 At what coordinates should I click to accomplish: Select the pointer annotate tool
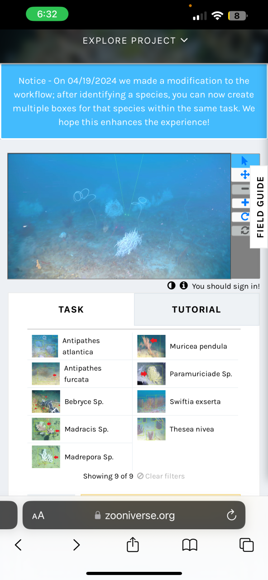[245, 160]
